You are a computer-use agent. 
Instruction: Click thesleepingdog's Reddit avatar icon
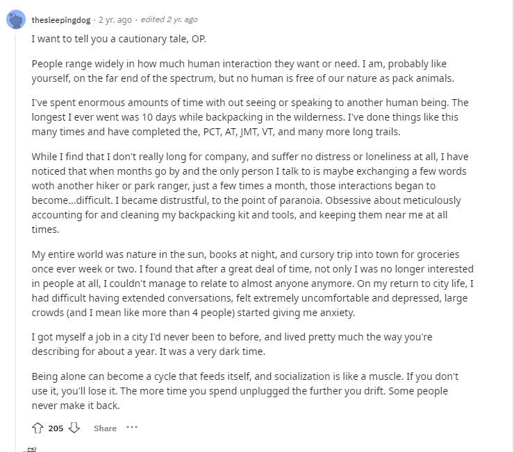click(15, 19)
